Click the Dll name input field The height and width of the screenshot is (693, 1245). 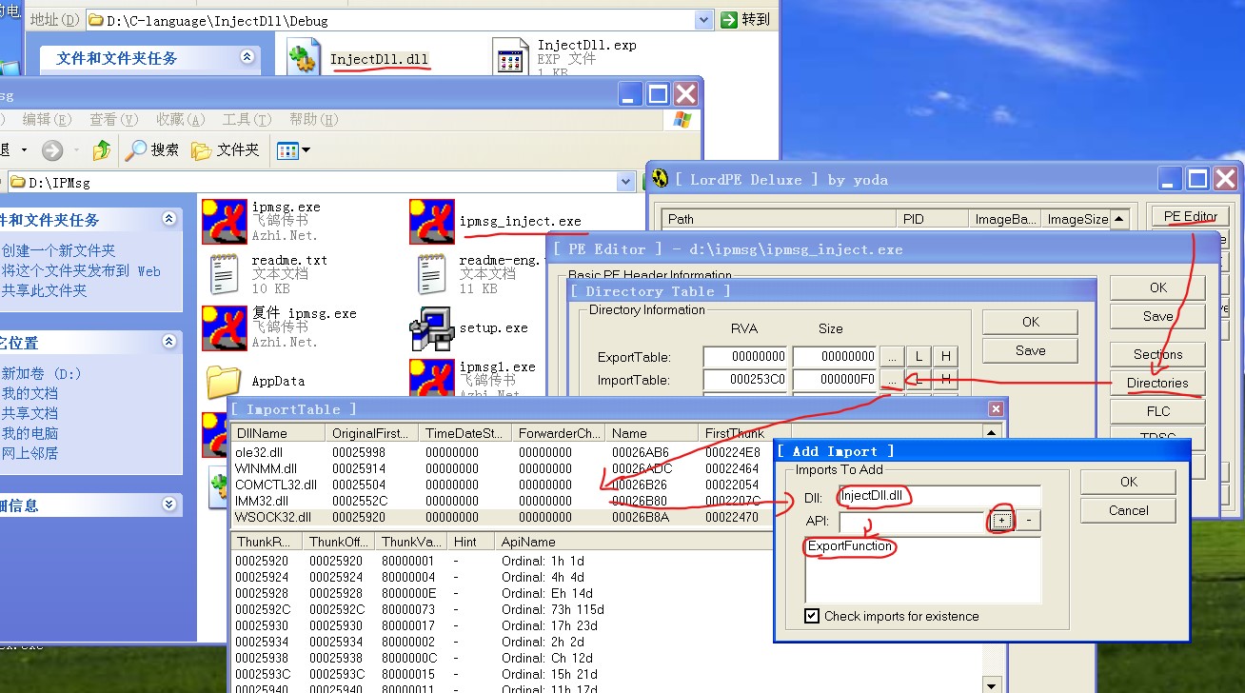[939, 496]
